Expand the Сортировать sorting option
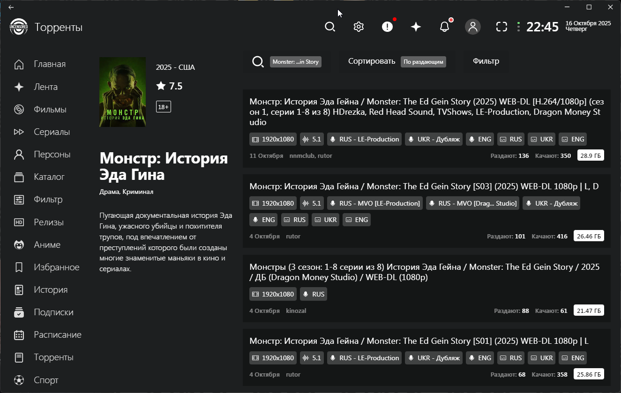Viewport: 621px width, 393px height. [x=397, y=61]
